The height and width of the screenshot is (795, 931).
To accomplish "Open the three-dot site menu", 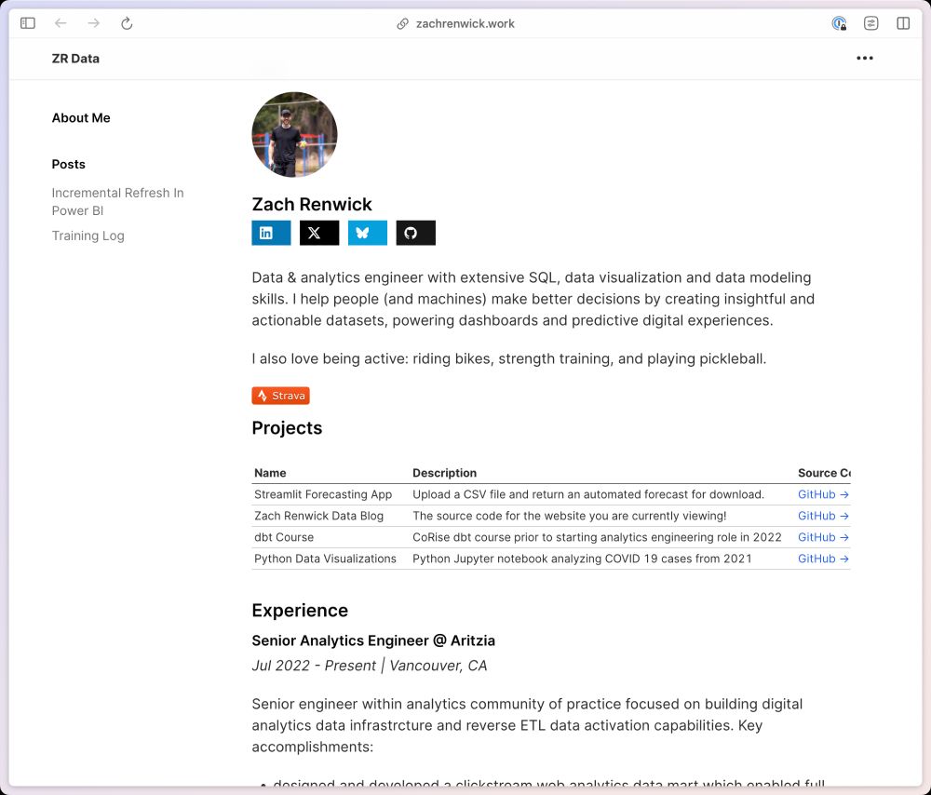I will point(865,59).
